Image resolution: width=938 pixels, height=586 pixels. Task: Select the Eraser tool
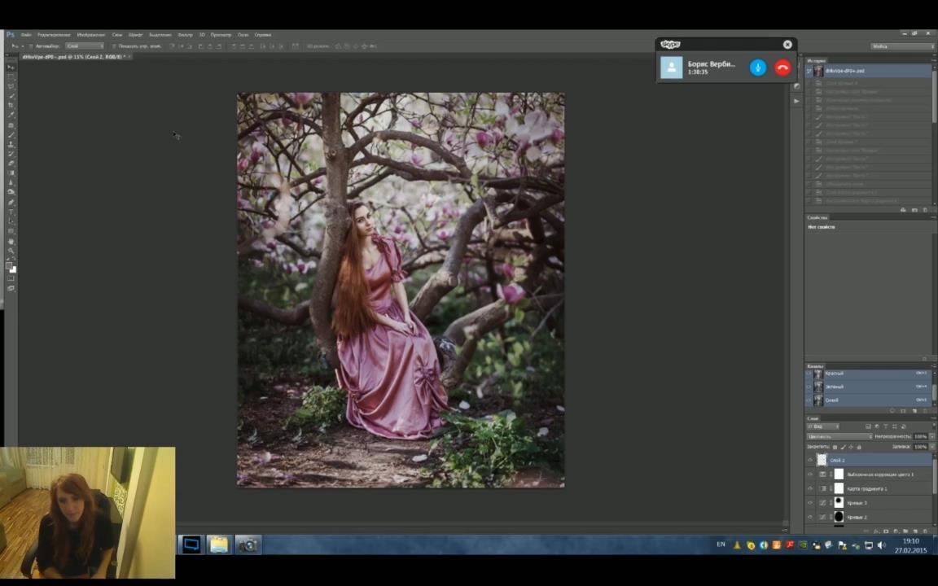pyautogui.click(x=11, y=163)
